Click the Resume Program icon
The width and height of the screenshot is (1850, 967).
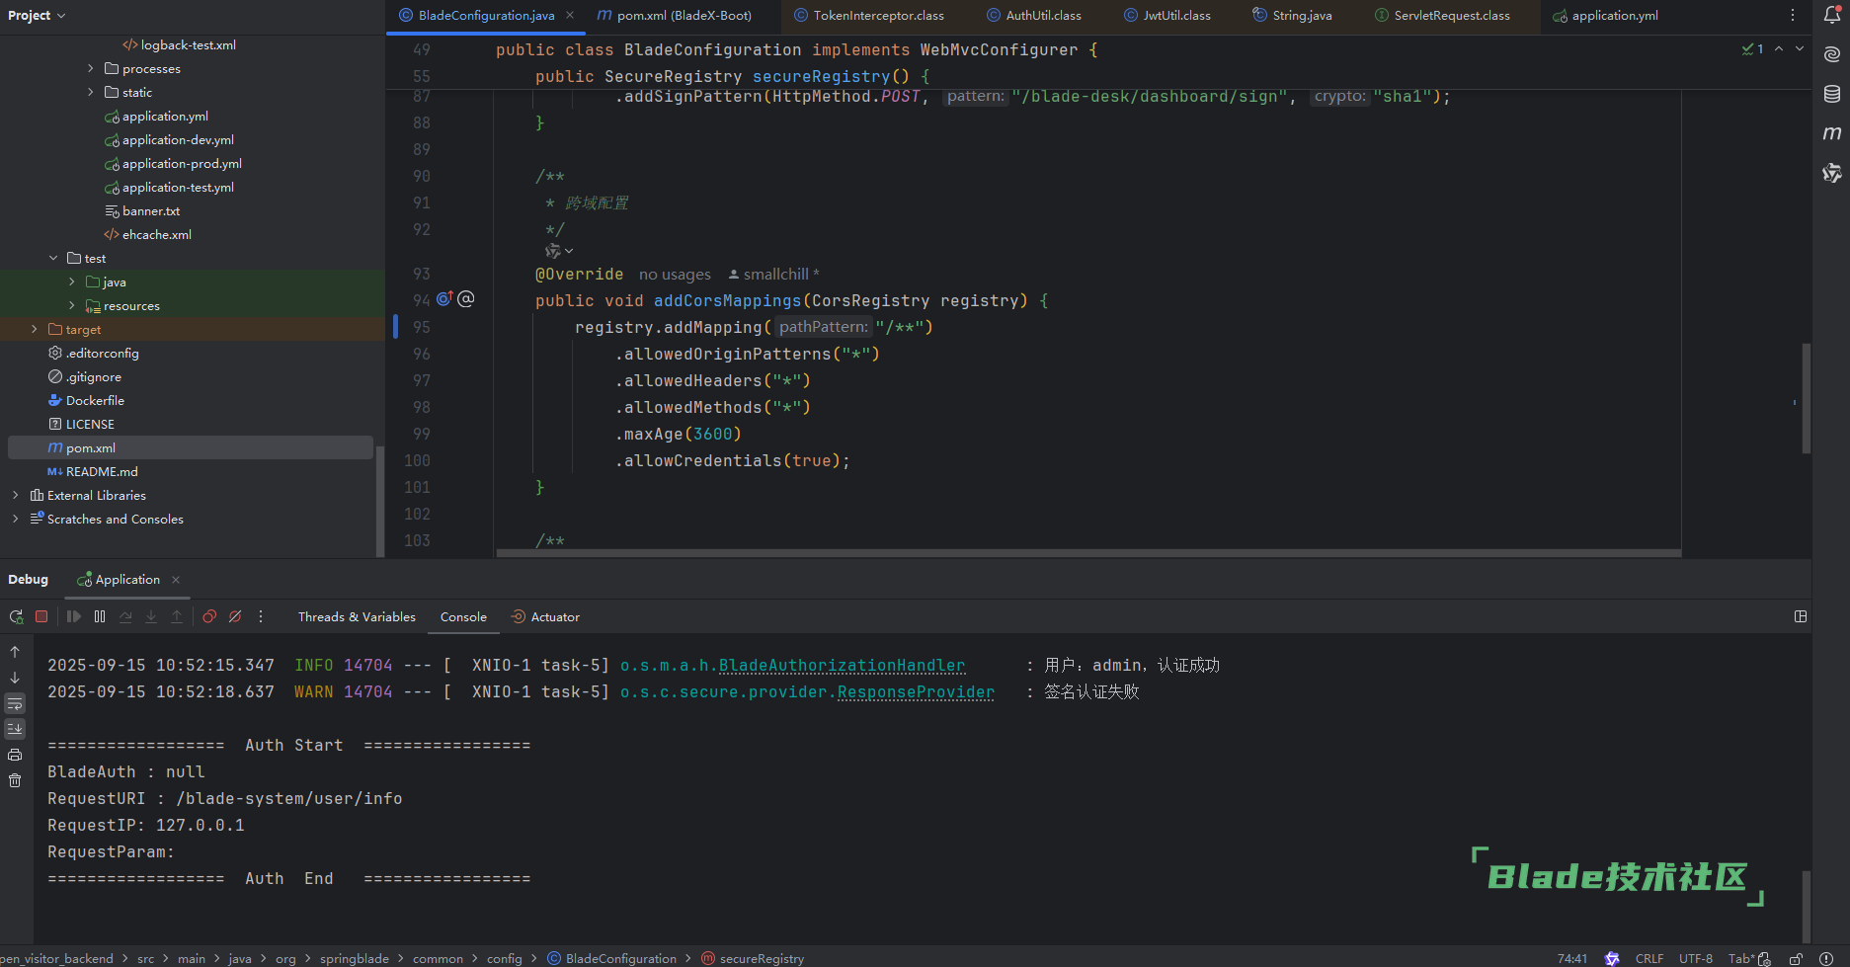(x=74, y=616)
